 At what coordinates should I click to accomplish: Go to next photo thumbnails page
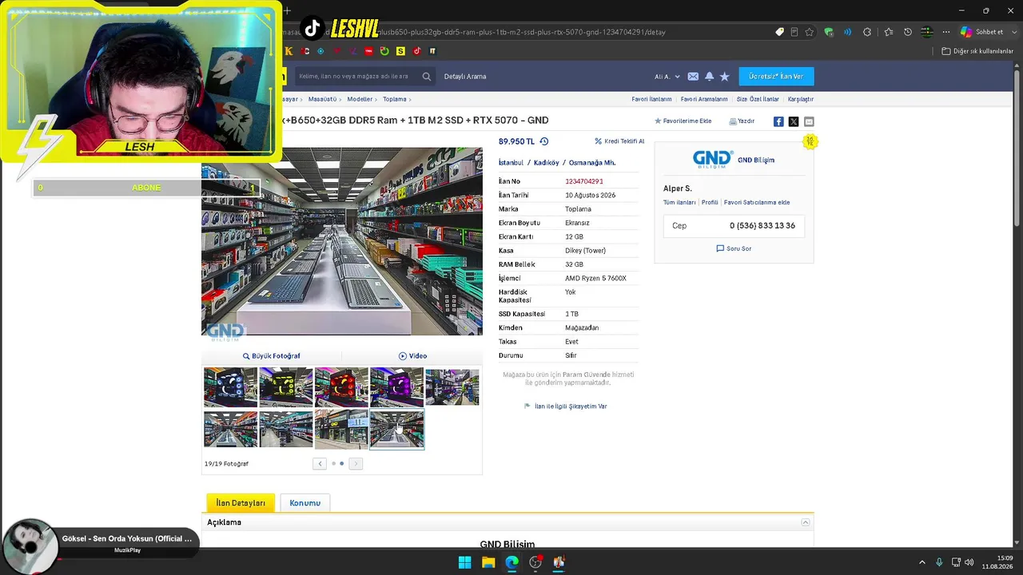coord(356,463)
